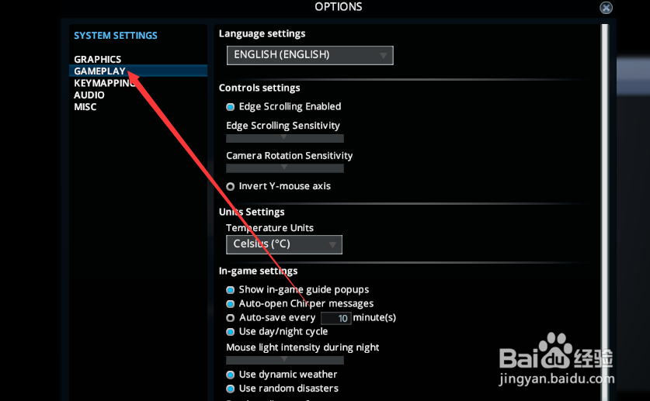Viewport: 650px width, 401px height.
Task: Close the Options window
Action: [607, 8]
